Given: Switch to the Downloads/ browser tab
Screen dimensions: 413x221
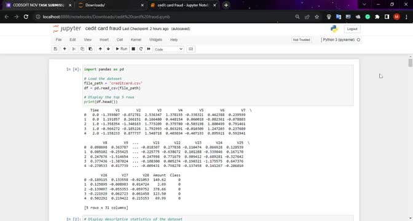Looking at the screenshot, I should click(111, 5).
